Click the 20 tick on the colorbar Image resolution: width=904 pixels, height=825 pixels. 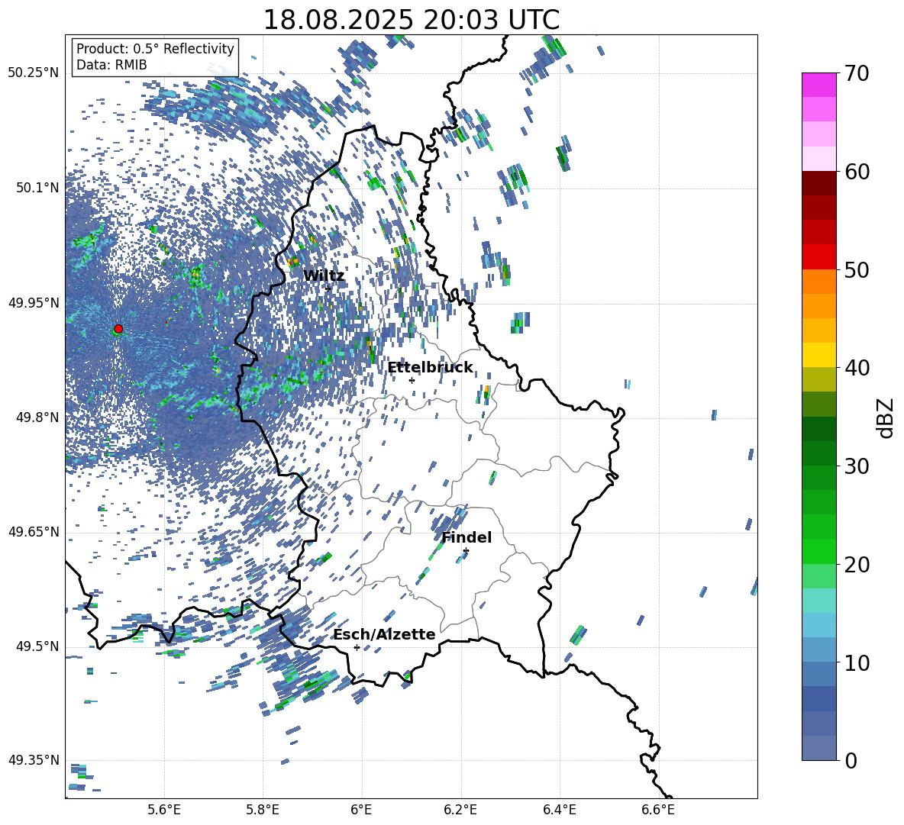(857, 565)
